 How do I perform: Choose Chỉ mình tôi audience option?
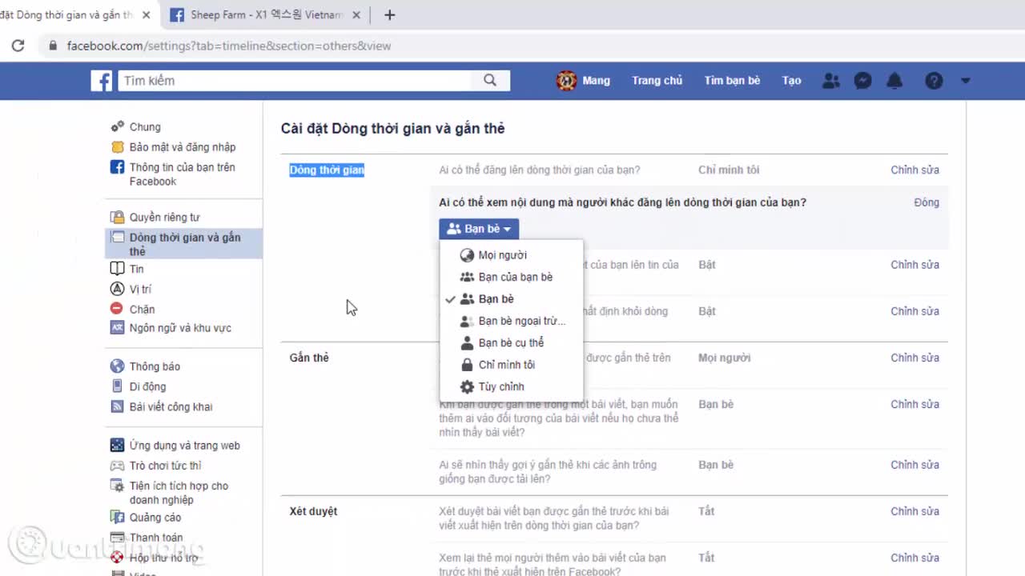click(511, 365)
